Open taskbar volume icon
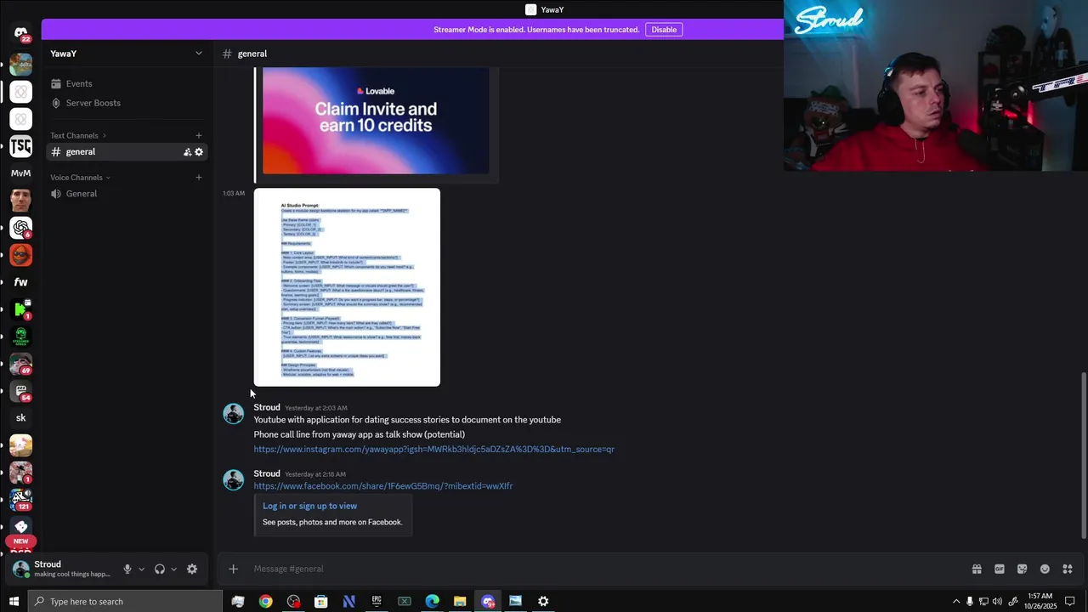Image resolution: width=1088 pixels, height=612 pixels. (997, 602)
